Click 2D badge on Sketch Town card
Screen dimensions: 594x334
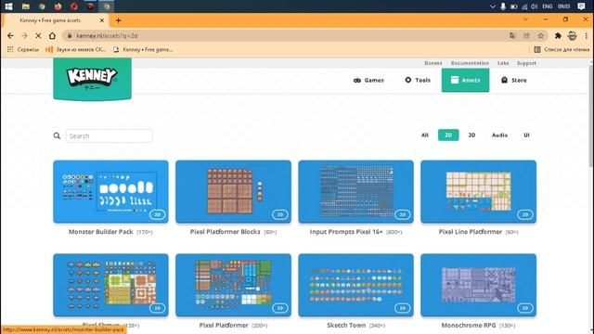[x=402, y=308]
